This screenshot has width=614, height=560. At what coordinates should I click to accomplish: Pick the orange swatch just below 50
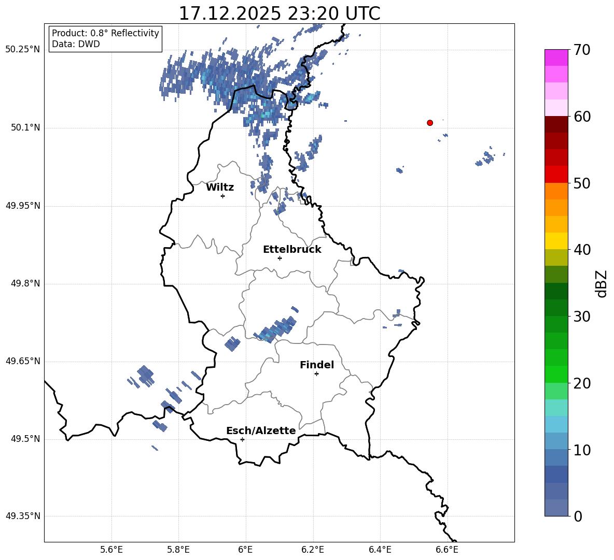556,191
